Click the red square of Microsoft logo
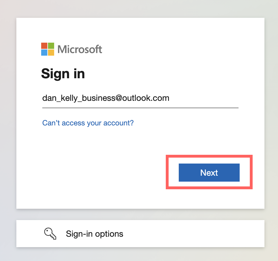This screenshot has width=278, height=261. coord(44,46)
